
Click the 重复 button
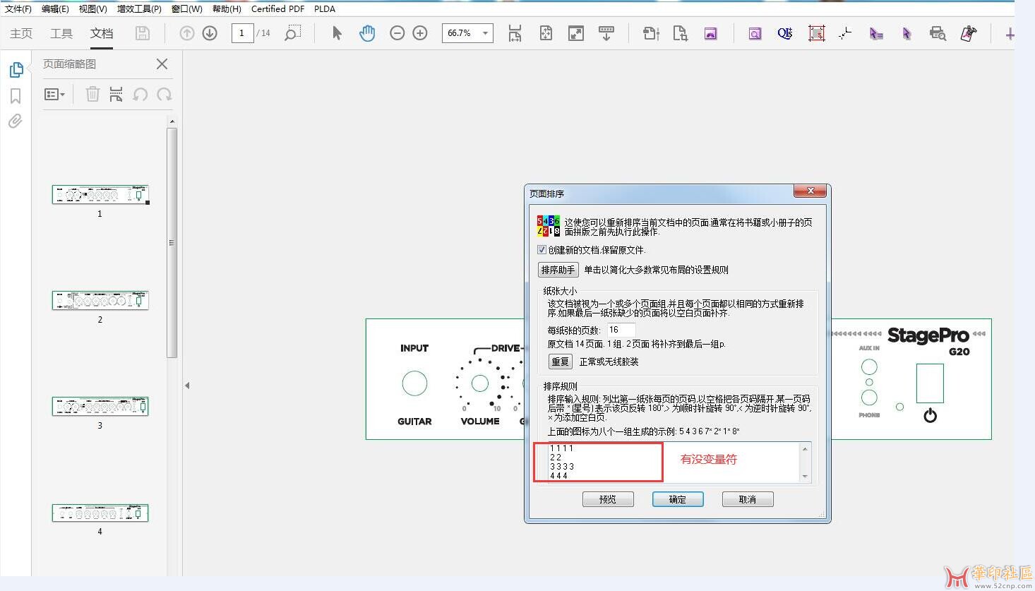(x=560, y=362)
